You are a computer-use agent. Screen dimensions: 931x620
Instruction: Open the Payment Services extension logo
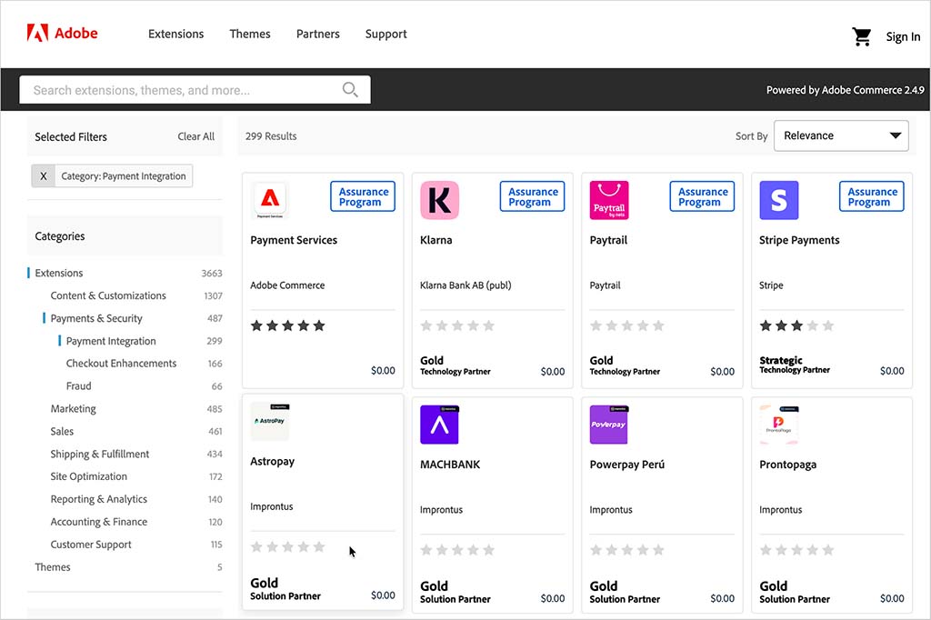tap(270, 200)
